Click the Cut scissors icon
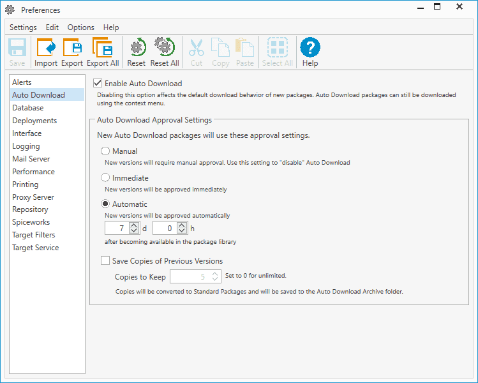 (x=197, y=47)
